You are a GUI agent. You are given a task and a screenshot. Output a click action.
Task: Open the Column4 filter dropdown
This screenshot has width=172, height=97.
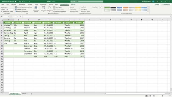pos(43,23)
